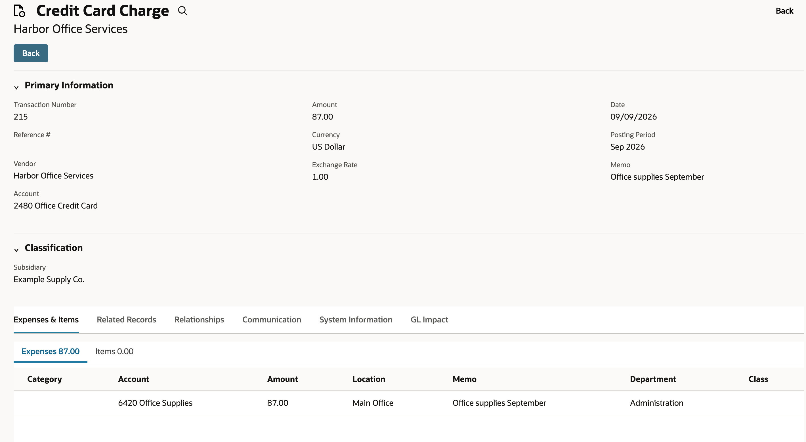Open the Communication tab
This screenshot has height=442, width=806.
(x=272, y=320)
